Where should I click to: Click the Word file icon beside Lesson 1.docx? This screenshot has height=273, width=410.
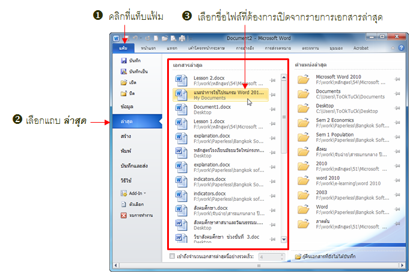point(181,124)
